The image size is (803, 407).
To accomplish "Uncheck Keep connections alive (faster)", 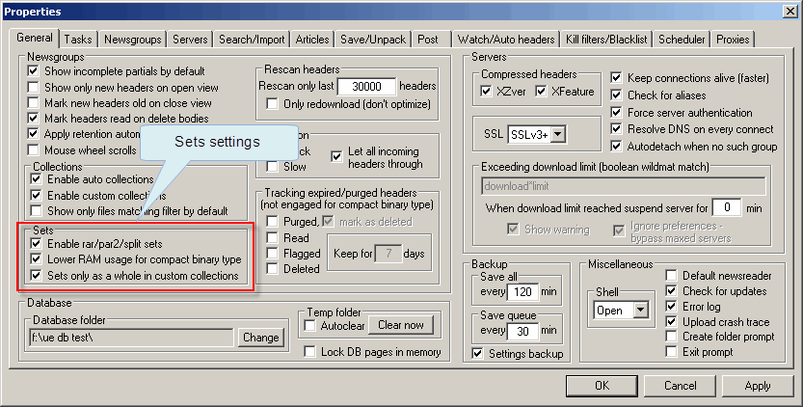I will tap(617, 77).
